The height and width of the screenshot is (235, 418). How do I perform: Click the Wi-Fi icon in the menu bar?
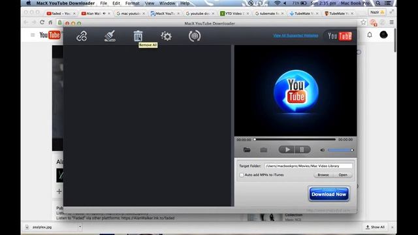coord(277,3)
